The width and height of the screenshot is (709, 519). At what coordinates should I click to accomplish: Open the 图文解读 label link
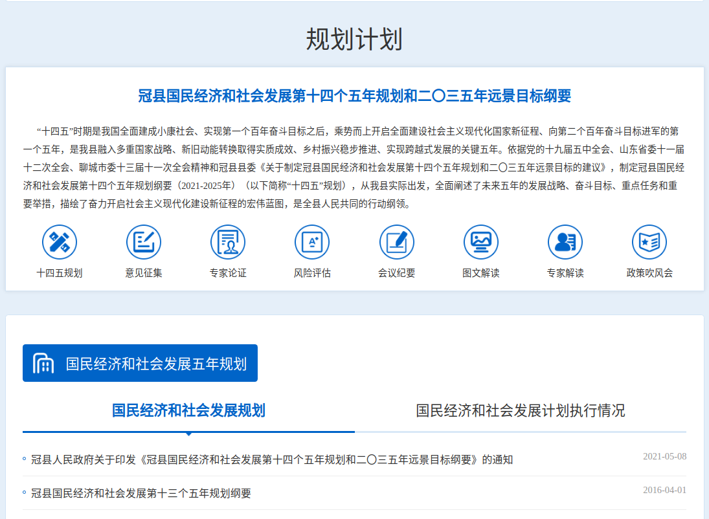point(480,273)
